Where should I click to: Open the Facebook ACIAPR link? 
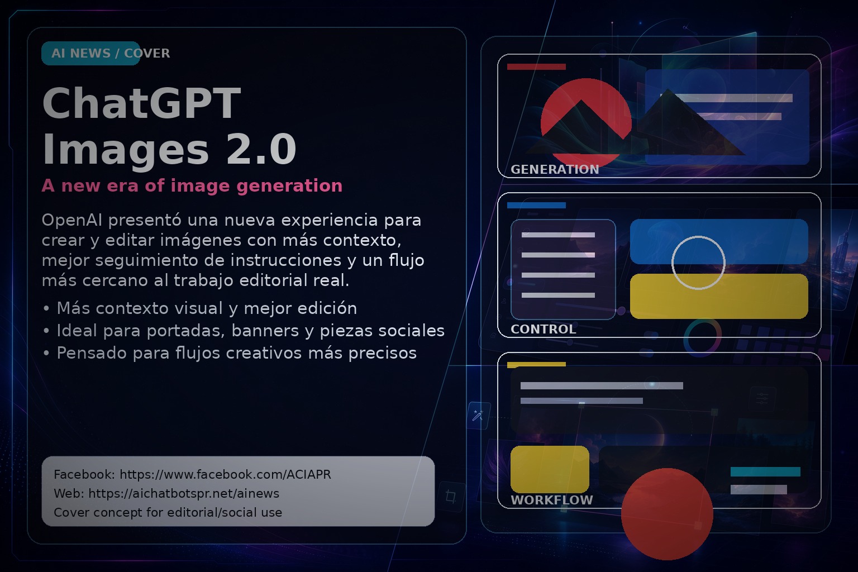[x=225, y=474]
